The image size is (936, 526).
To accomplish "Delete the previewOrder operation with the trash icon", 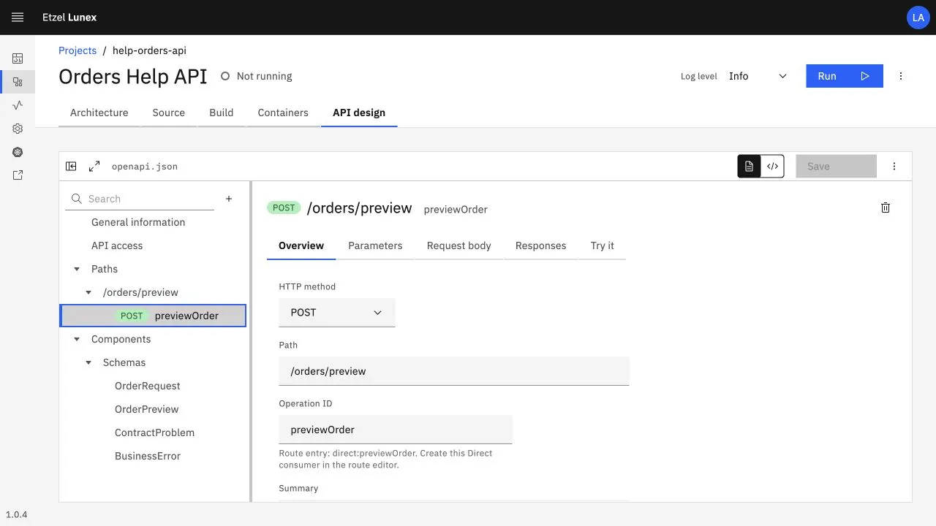I will coord(886,208).
